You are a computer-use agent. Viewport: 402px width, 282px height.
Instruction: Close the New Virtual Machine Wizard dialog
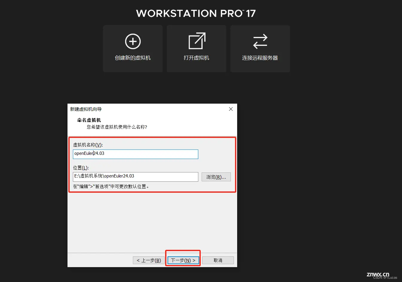coord(231,109)
